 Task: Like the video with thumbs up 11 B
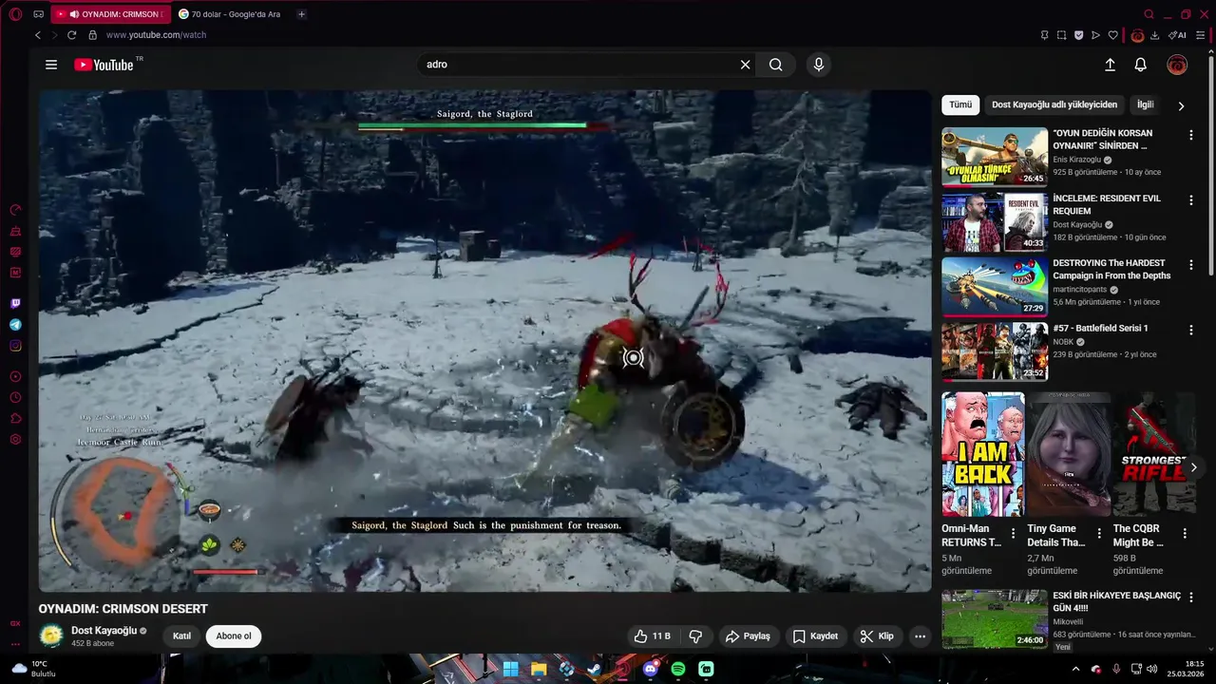(x=653, y=636)
